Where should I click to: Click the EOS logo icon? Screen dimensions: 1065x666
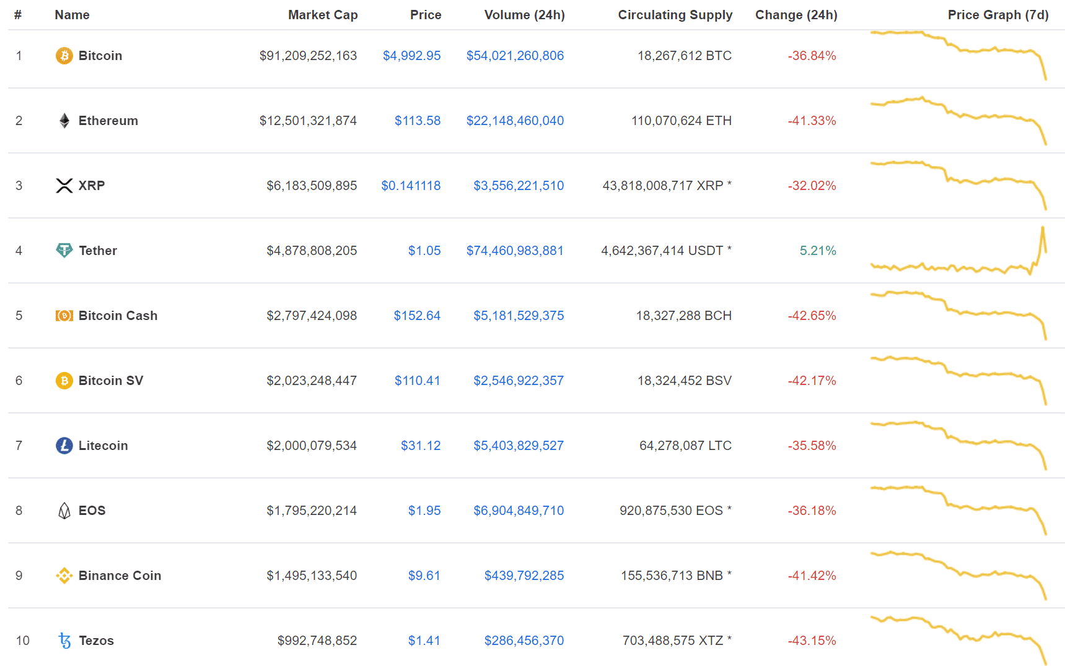tap(64, 511)
